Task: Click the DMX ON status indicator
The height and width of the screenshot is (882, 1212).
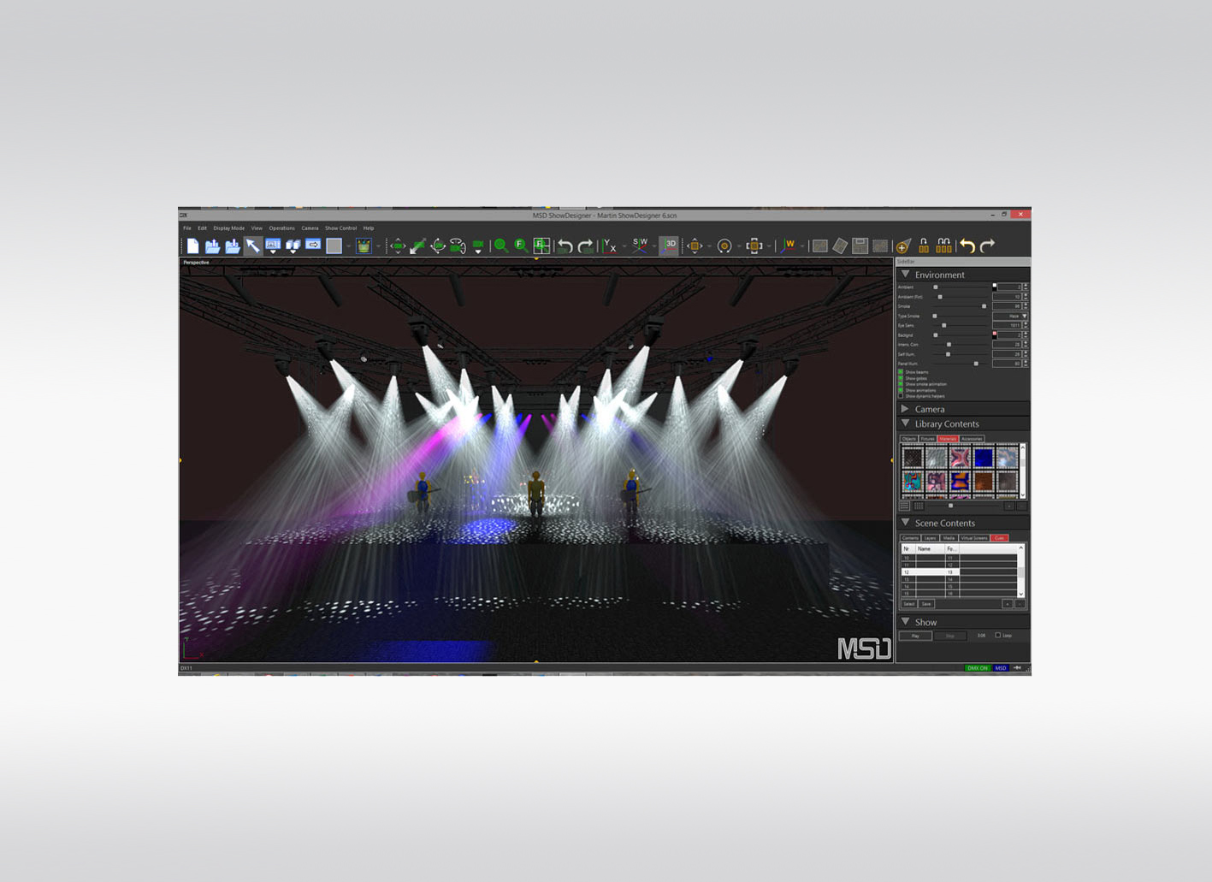Action: pos(977,668)
